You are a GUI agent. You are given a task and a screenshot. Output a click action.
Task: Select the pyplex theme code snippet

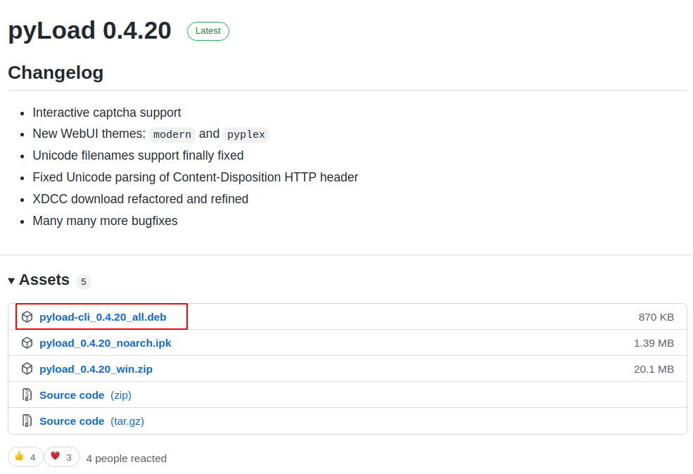[246, 134]
